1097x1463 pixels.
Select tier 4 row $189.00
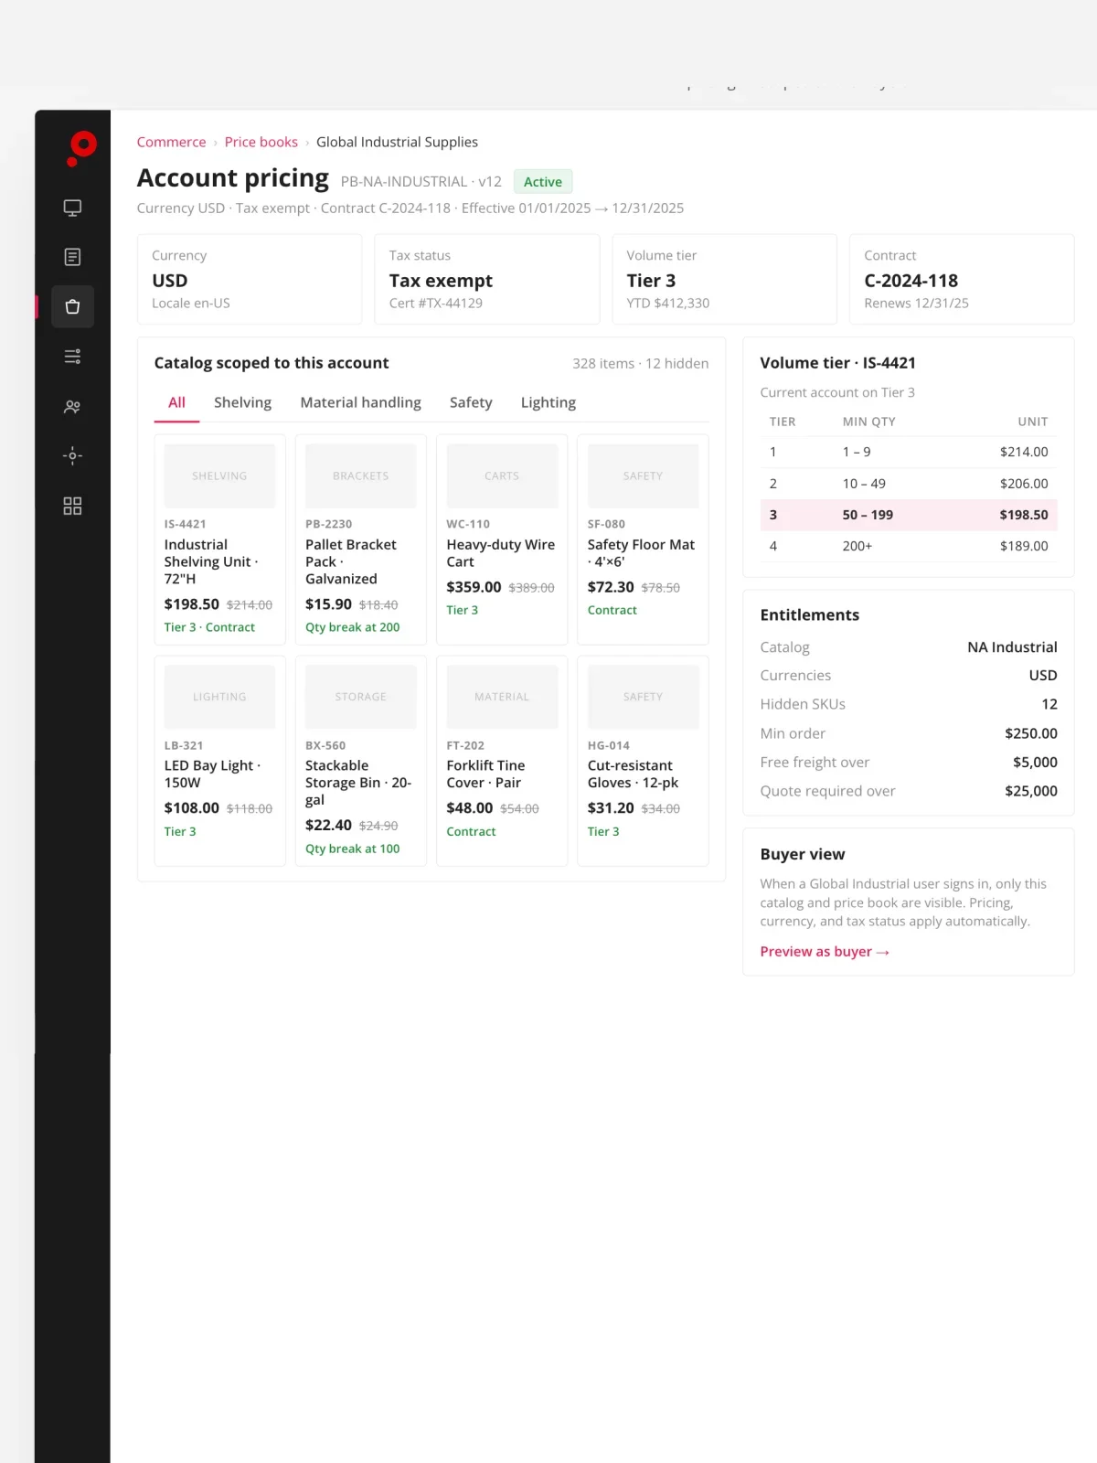pyautogui.click(x=909, y=546)
